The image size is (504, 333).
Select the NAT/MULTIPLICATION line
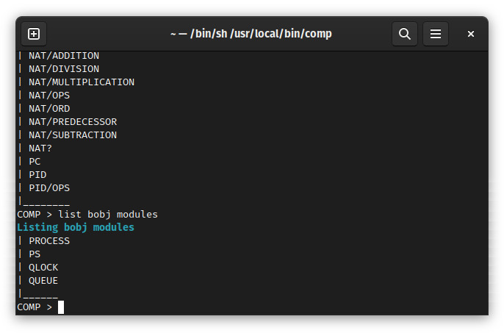point(82,82)
